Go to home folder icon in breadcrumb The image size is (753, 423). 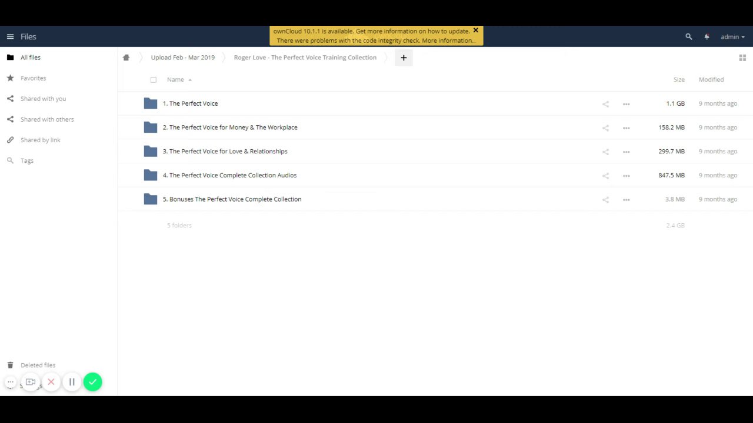point(126,58)
